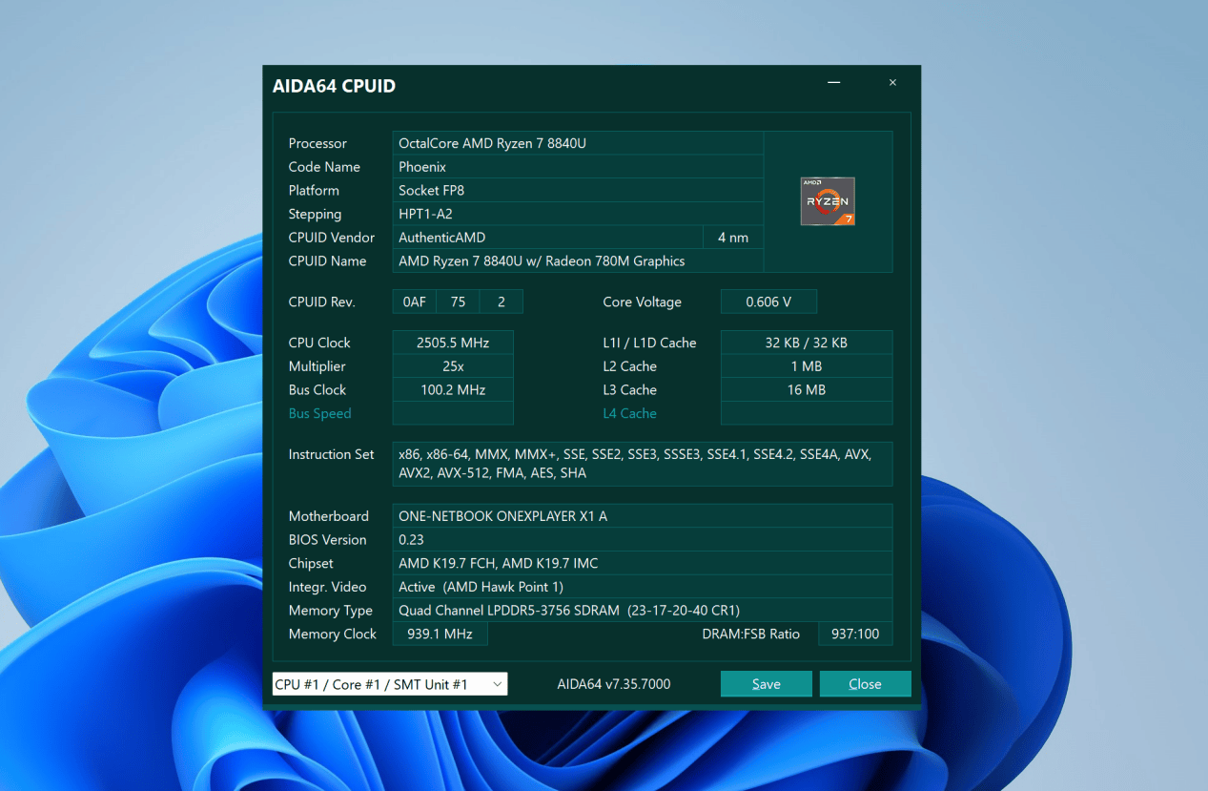Select the "ONE-NETBOOK ONEXPLAYER X1 A" motherboard value
This screenshot has height=791, width=1208.
tap(643, 516)
